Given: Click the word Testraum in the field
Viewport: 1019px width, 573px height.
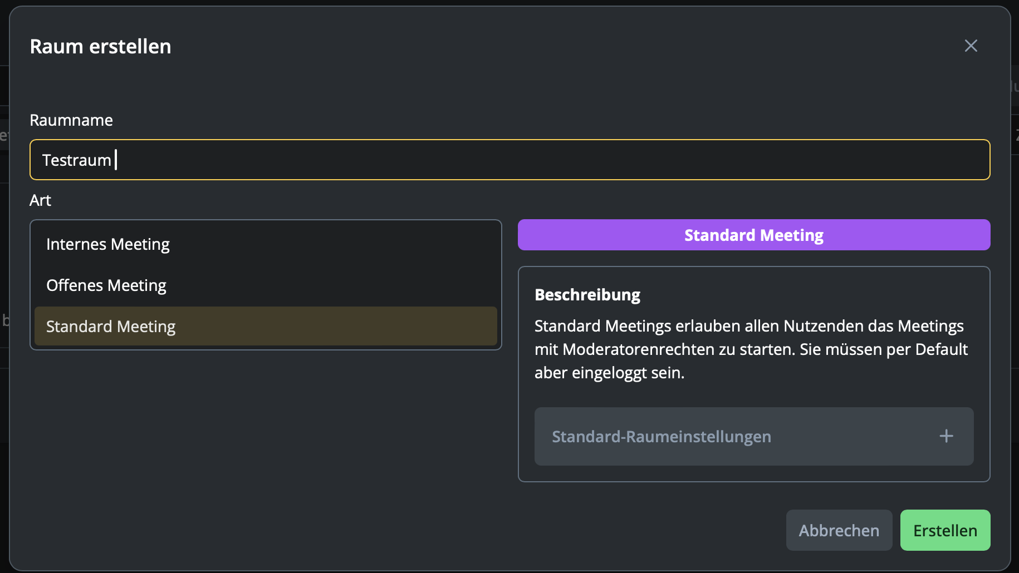Looking at the screenshot, I should point(77,160).
